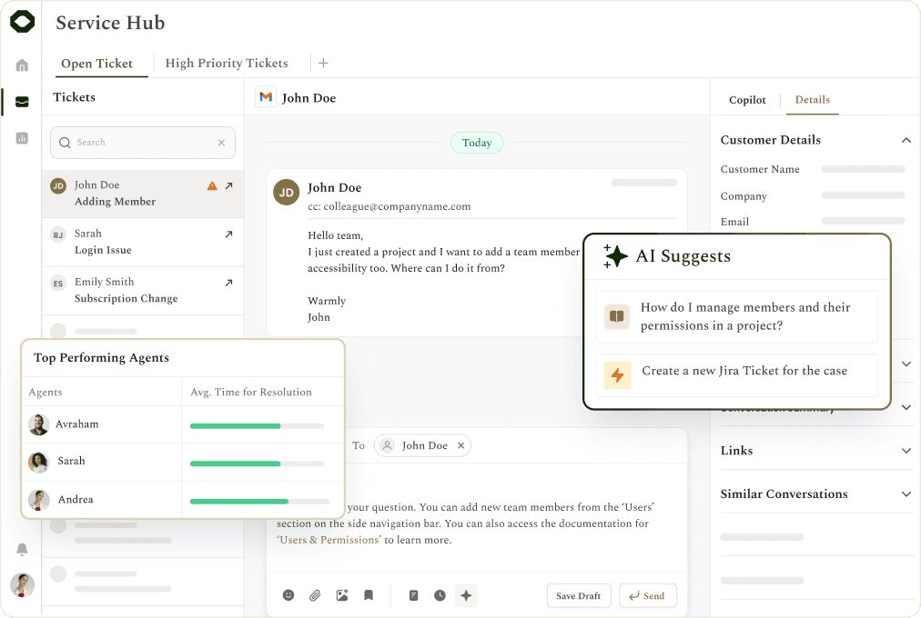The height and width of the screenshot is (618, 921).
Task: Click the AI sparkle icon in reply toolbar
Action: point(466,595)
